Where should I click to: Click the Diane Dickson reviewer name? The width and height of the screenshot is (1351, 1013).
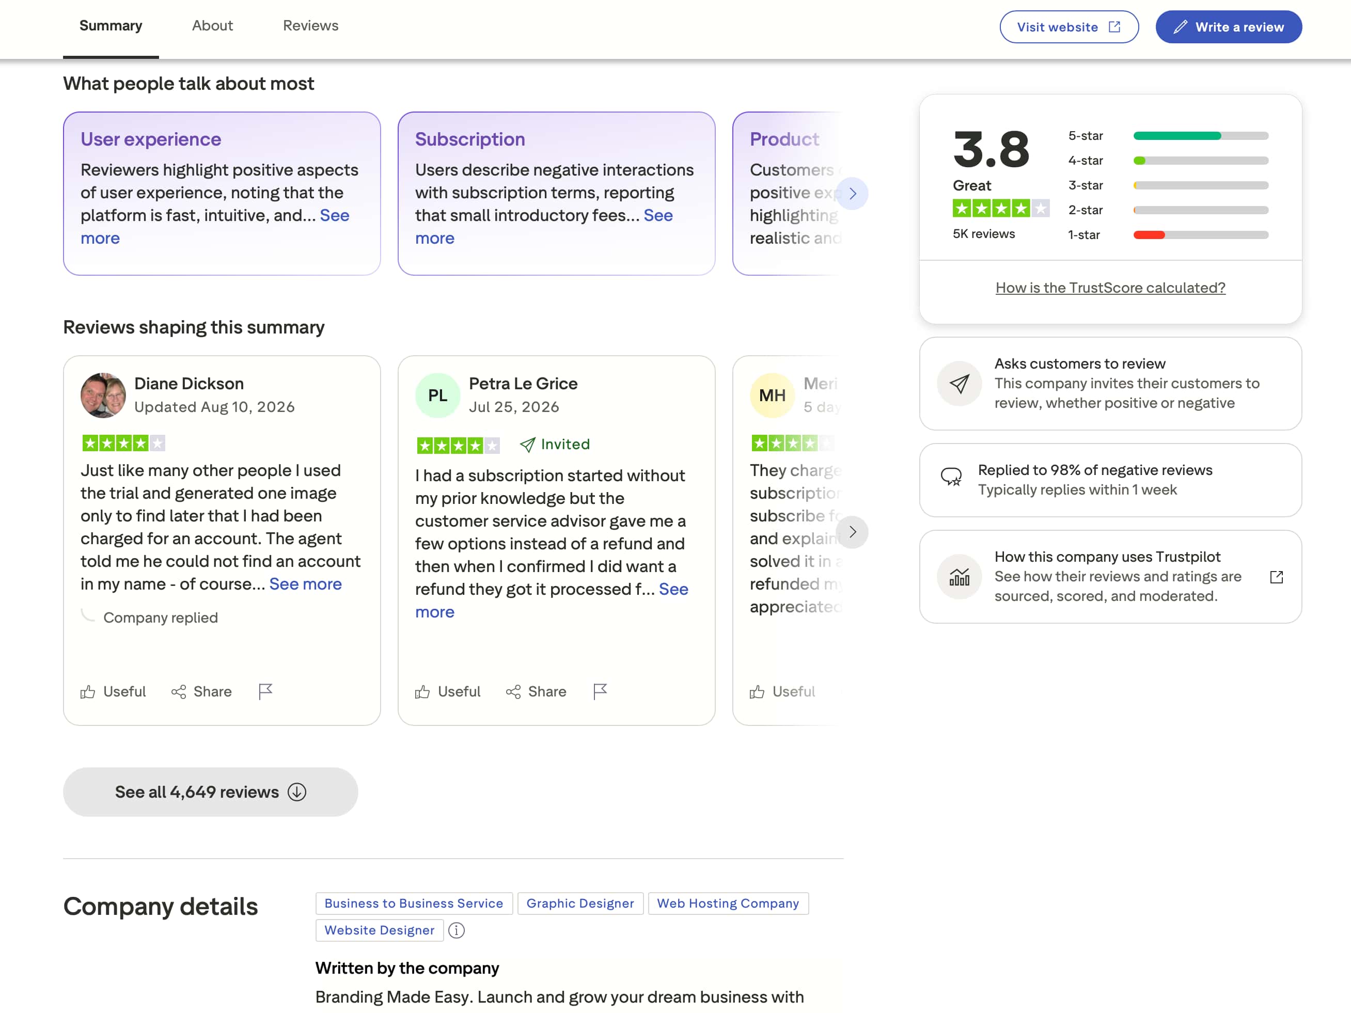[x=188, y=384]
